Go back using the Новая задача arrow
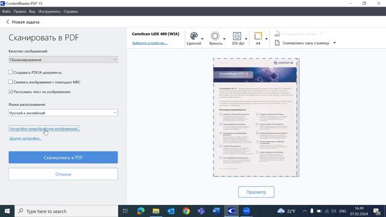The height and width of the screenshot is (217, 386). pos(8,22)
